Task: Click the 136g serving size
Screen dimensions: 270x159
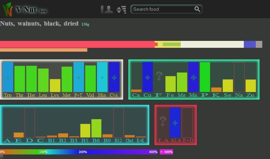Action: click(85, 24)
